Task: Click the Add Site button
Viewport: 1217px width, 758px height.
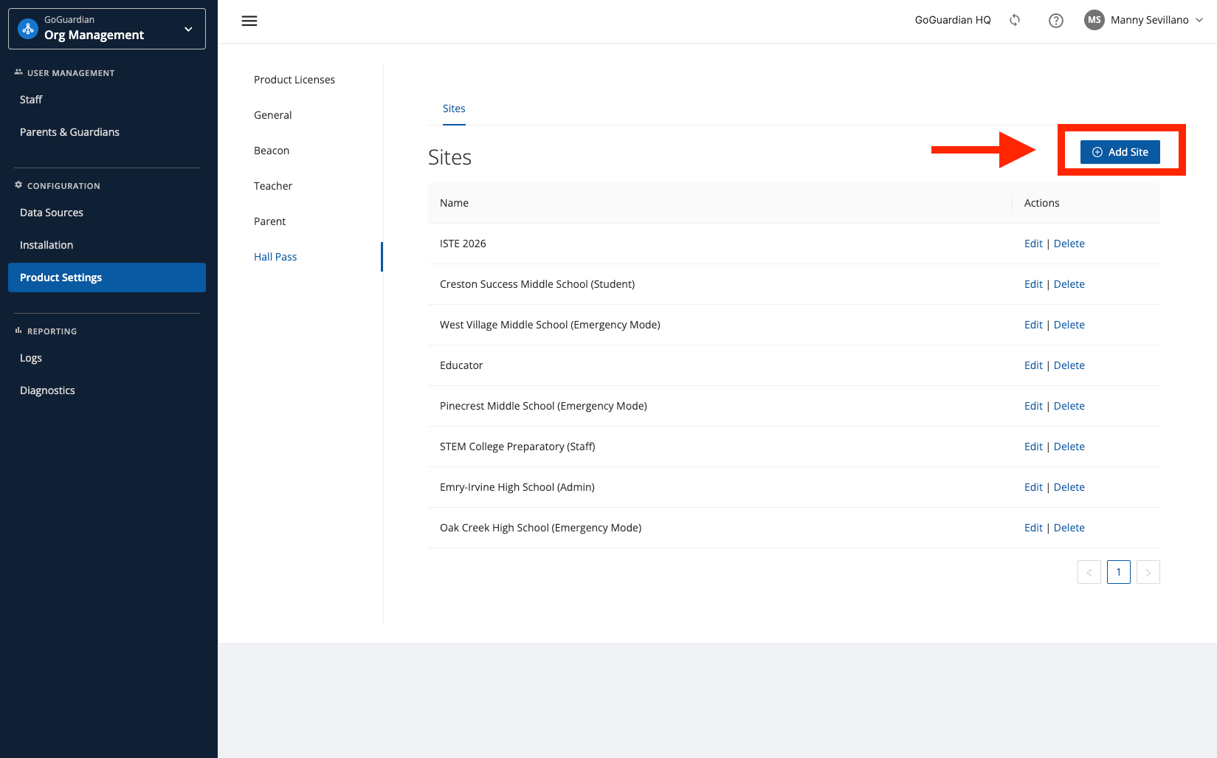Action: coord(1120,152)
